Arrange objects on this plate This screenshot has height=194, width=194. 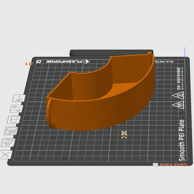(11, 131)
